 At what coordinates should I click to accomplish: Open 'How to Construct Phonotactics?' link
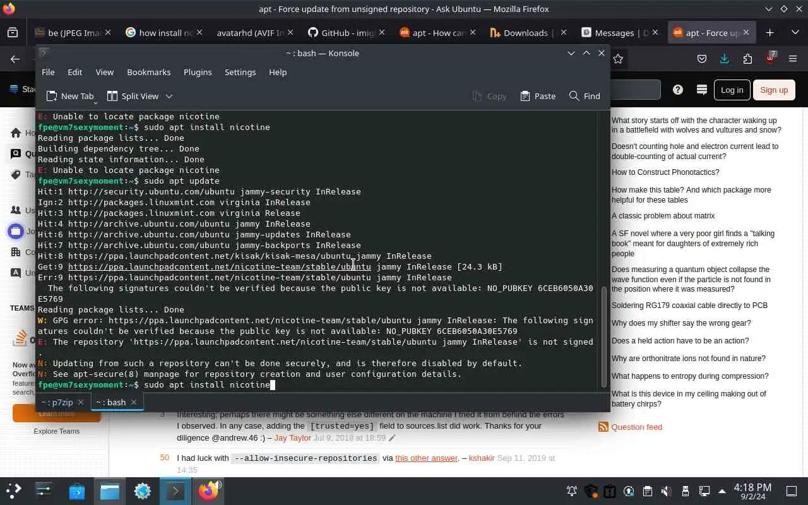pos(665,172)
